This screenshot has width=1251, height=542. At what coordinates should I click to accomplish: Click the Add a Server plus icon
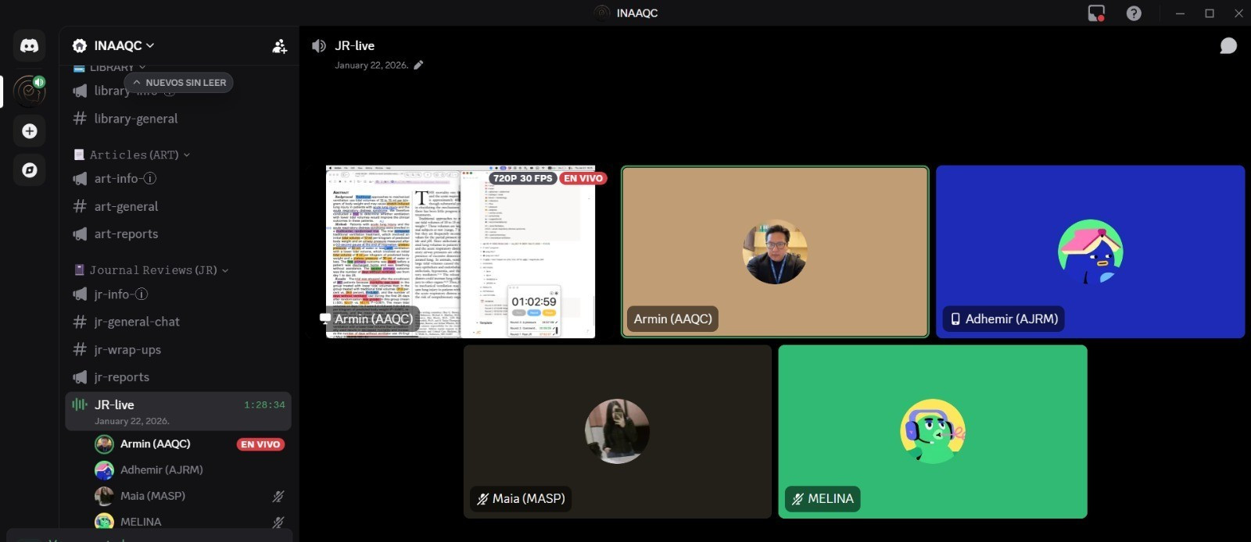point(29,131)
